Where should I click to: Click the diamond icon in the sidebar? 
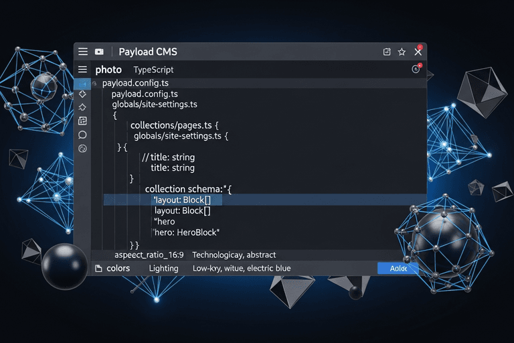(82, 94)
